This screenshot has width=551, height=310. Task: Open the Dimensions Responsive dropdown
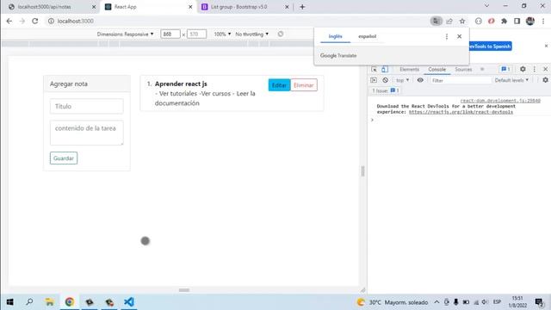coord(125,34)
